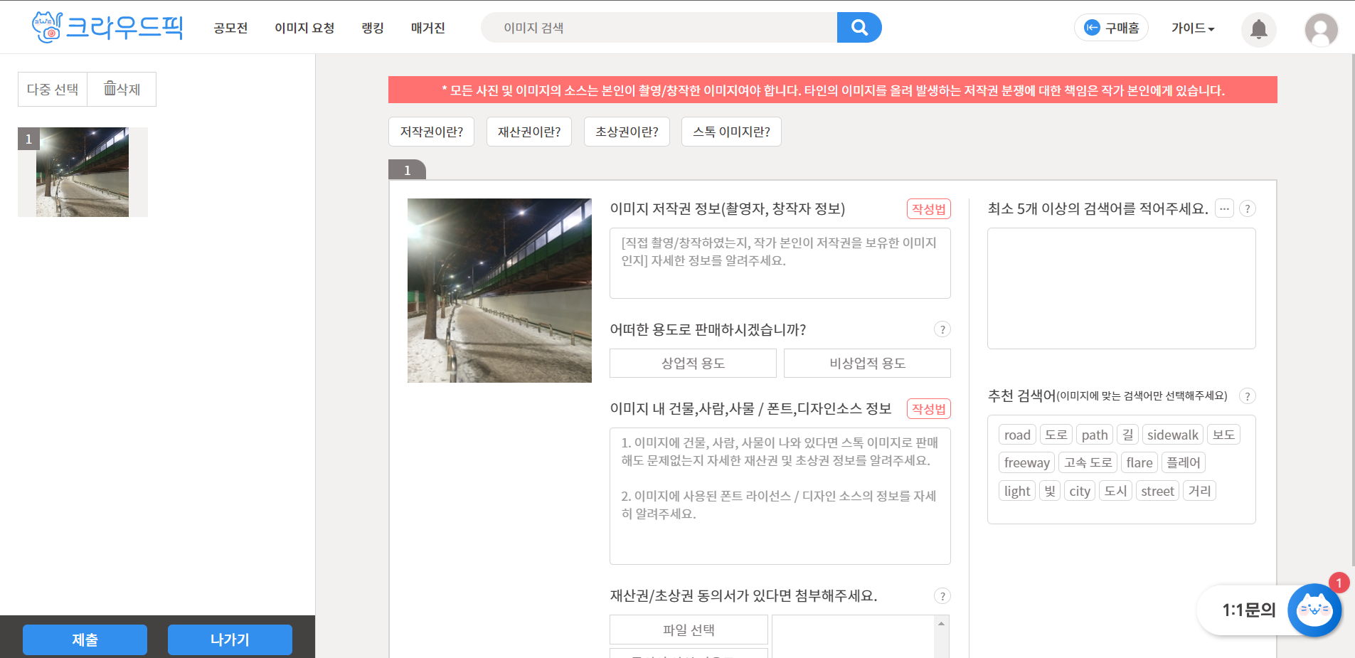The image size is (1355, 658).
Task: Select 비상업적 용도 option
Action: coord(867,363)
